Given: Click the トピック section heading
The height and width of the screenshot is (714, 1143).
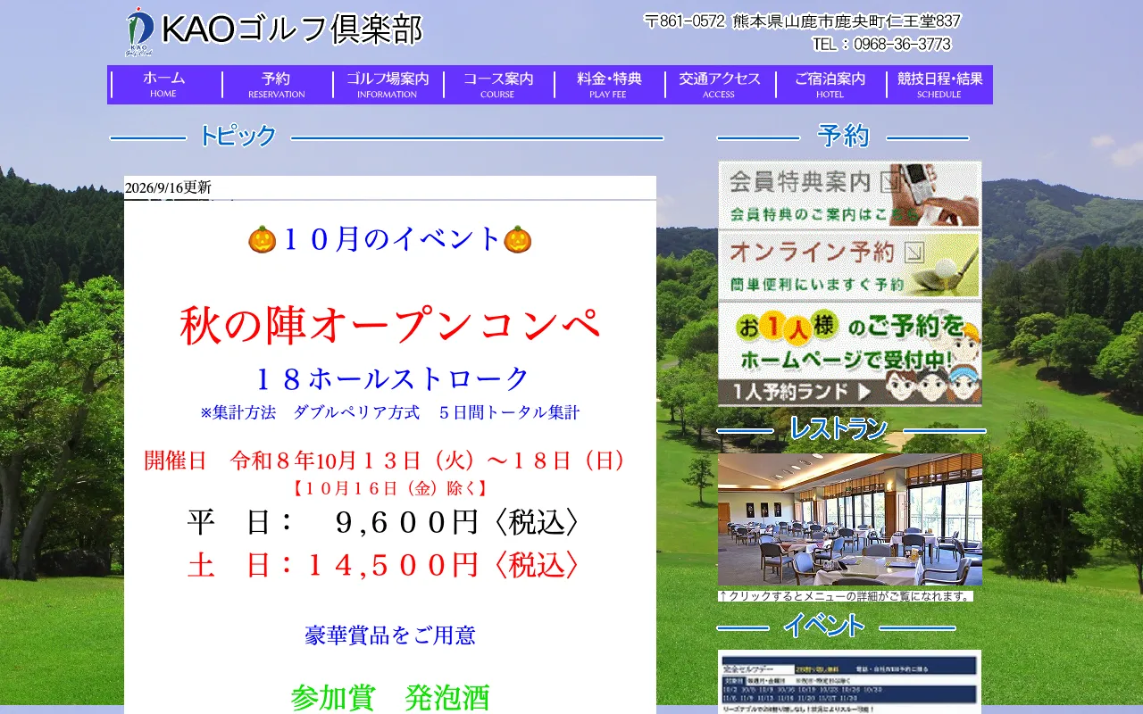Looking at the screenshot, I should tap(237, 137).
